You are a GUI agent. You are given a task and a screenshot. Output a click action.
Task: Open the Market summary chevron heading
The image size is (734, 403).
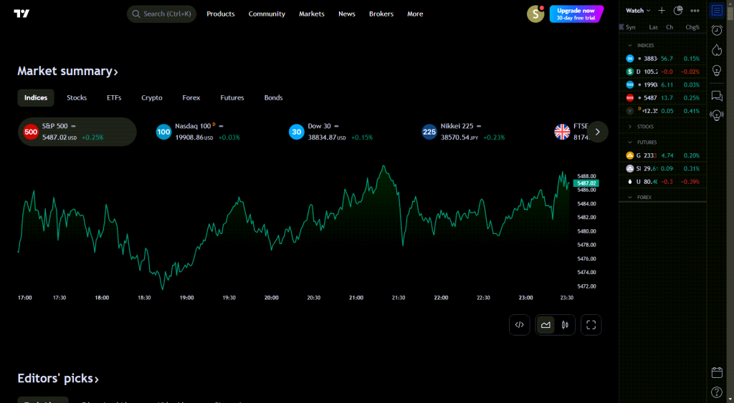point(67,71)
